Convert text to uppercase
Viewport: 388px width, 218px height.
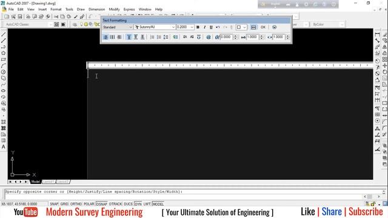pyautogui.click(x=185, y=37)
